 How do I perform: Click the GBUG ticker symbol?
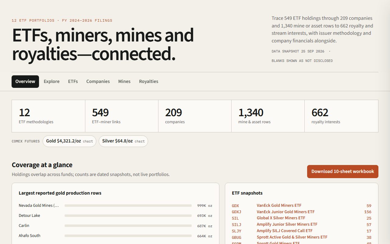click(236, 237)
